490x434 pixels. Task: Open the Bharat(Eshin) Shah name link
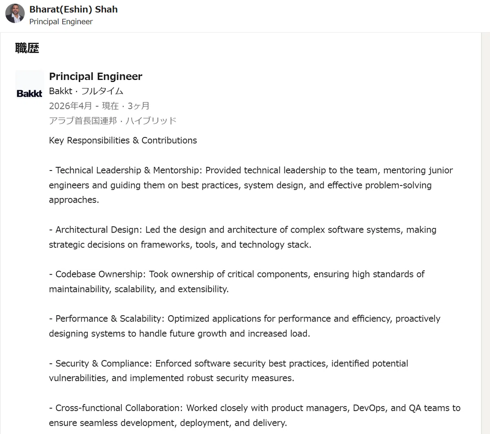73,9
